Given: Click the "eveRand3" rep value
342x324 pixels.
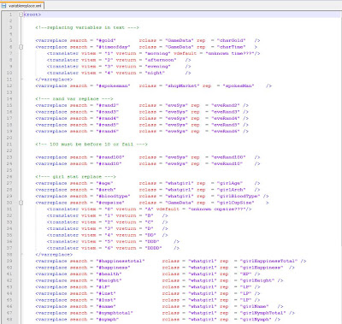Looking at the screenshot, I should [x=226, y=112].
